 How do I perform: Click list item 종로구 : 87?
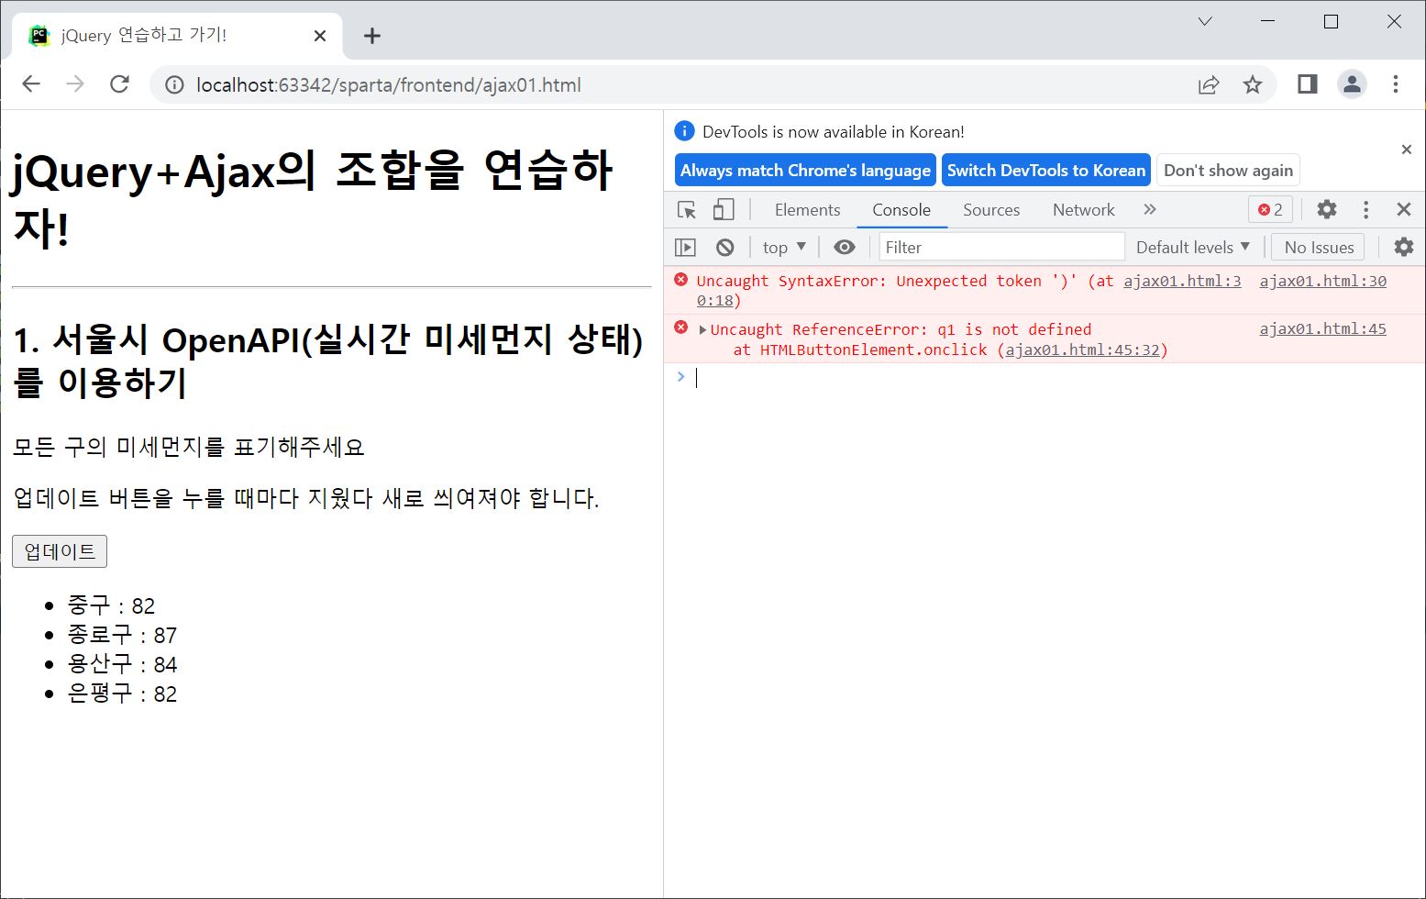[x=122, y=635]
